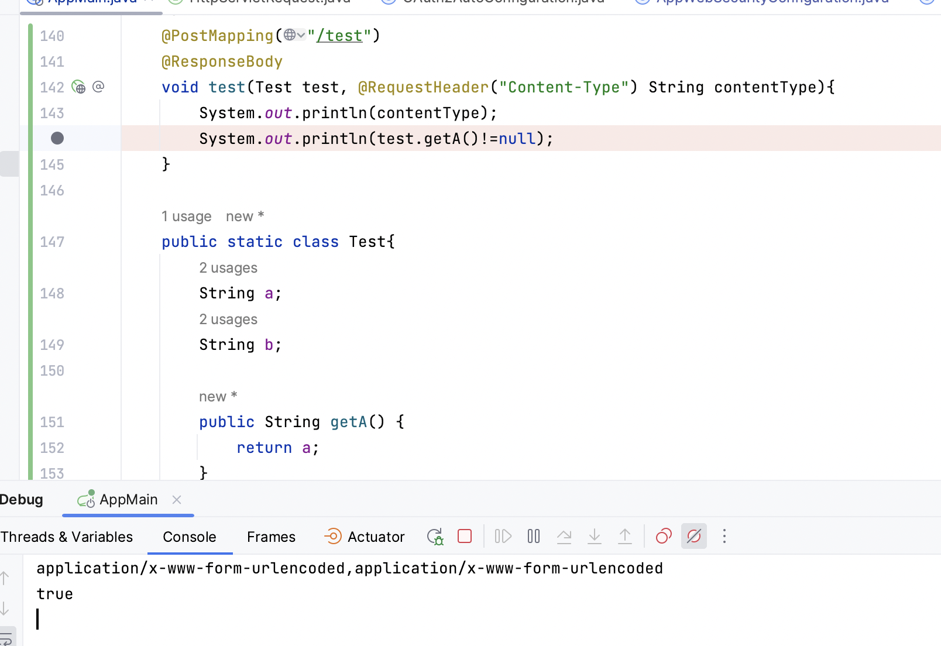Open the debug toolbar more options menu
Image resolution: width=941 pixels, height=646 pixels.
(724, 536)
